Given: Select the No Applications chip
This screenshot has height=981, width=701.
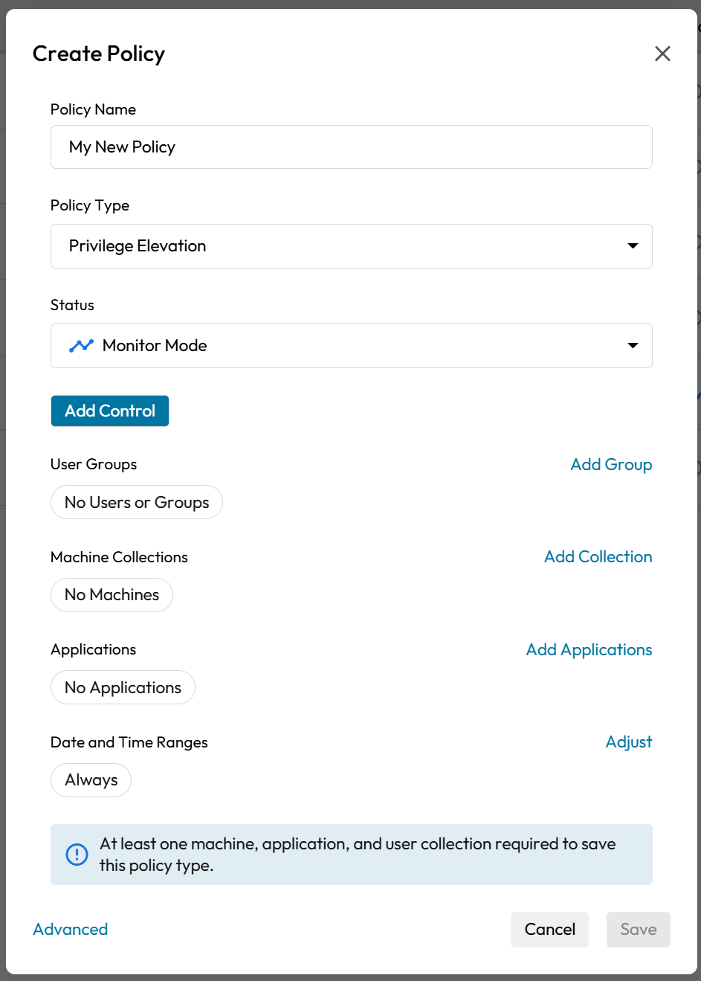Looking at the screenshot, I should pos(123,688).
